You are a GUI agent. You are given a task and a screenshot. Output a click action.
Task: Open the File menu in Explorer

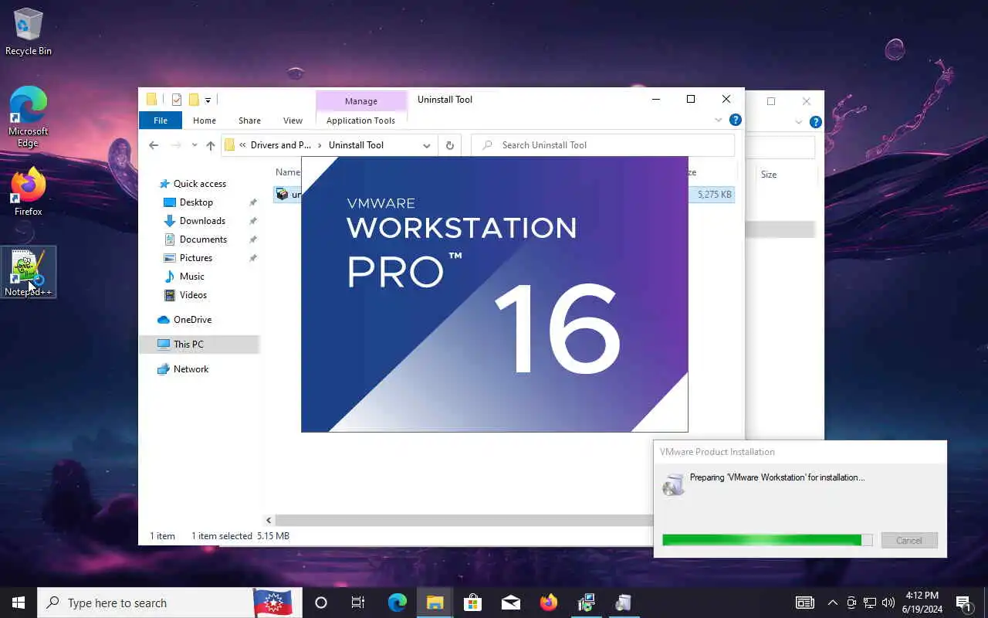[161, 121]
